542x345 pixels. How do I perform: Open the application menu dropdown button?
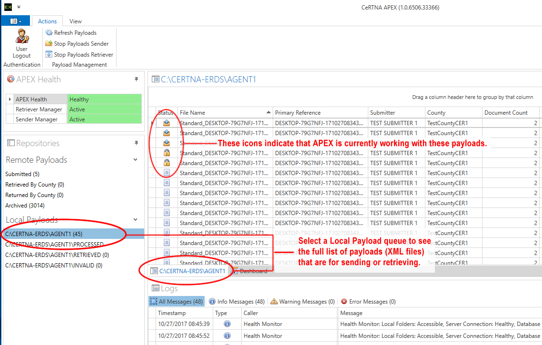coord(16,21)
